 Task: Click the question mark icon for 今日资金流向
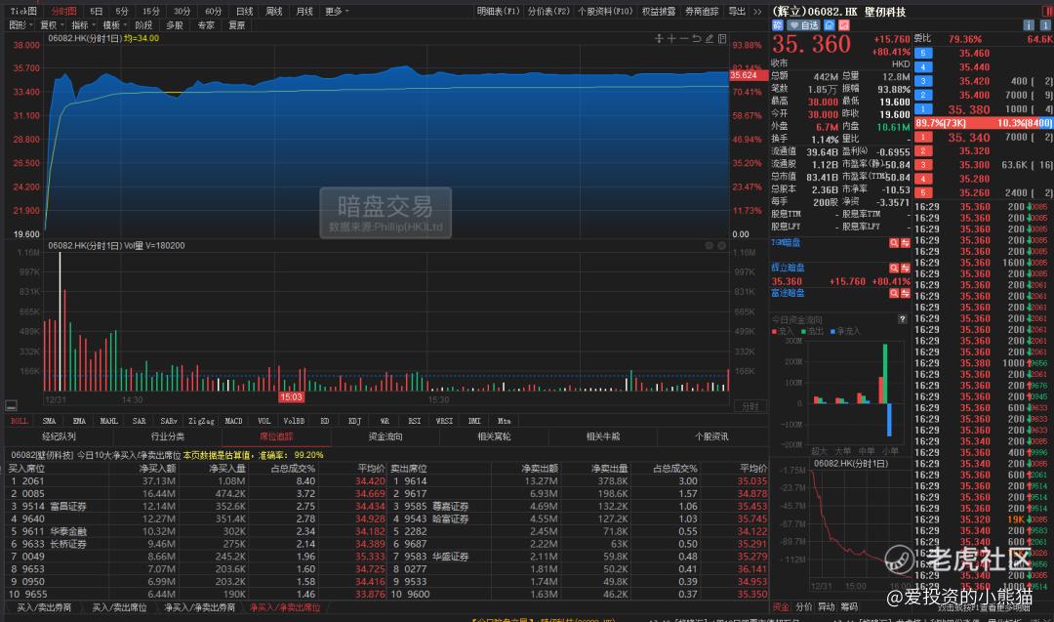coord(902,319)
